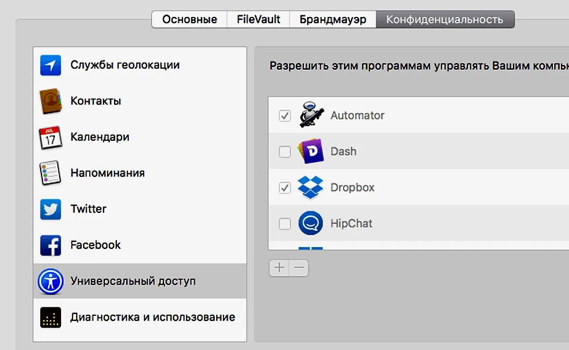Select the Службы геолокации label
The width and height of the screenshot is (569, 350).
(125, 65)
